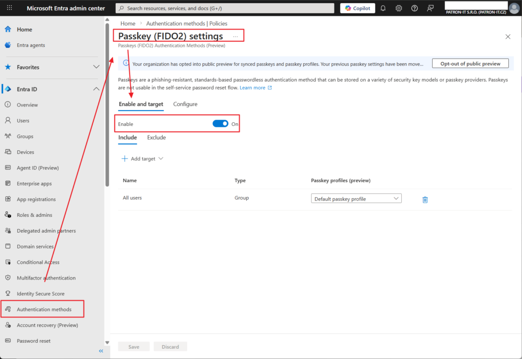The width and height of the screenshot is (522, 359).
Task: Open the settings gear icon
Action: coord(399,8)
